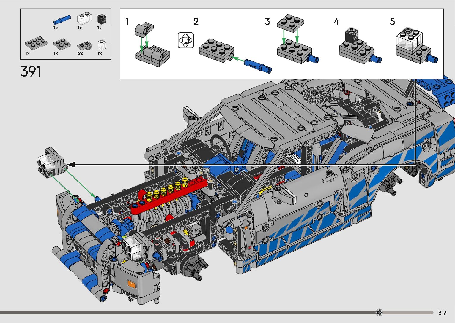This screenshot has width=455, height=323.
Task: Click the step number 391
Action: (31, 71)
